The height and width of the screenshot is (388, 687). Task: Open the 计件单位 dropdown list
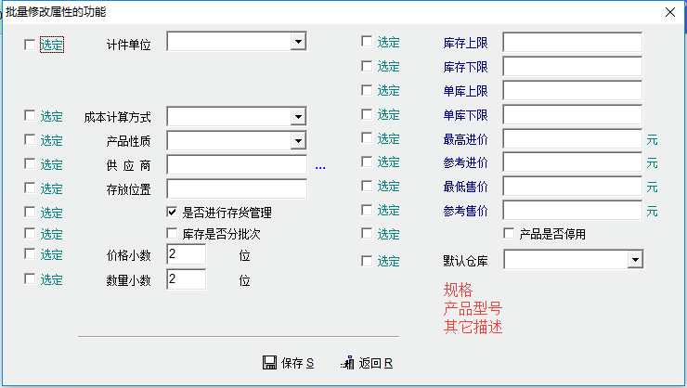pos(297,42)
